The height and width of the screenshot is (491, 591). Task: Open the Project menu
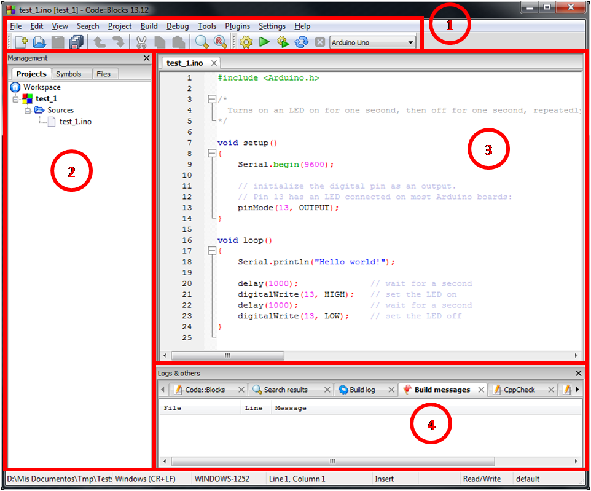pyautogui.click(x=119, y=26)
